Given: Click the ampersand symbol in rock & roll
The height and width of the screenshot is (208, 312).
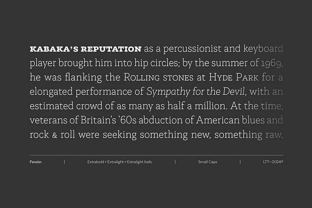Looking at the screenshot, I should pos(55,135).
